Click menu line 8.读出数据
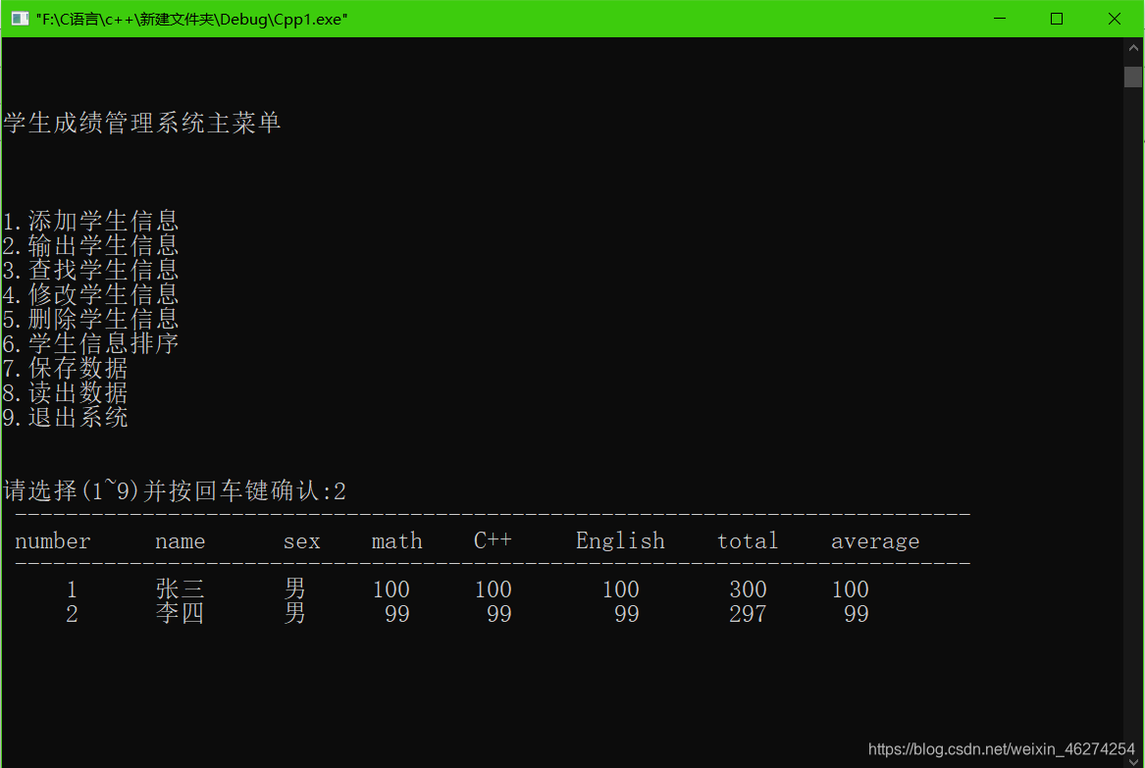 pyautogui.click(x=65, y=392)
